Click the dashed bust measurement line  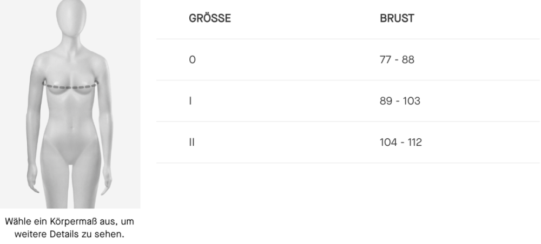pyautogui.click(x=70, y=86)
